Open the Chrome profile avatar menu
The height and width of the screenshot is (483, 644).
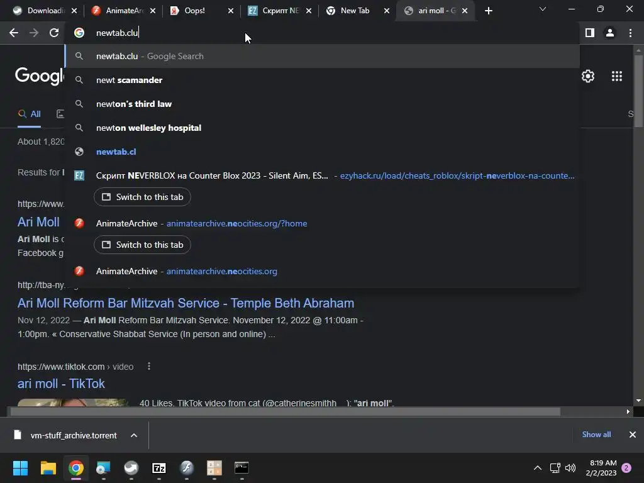(x=610, y=33)
